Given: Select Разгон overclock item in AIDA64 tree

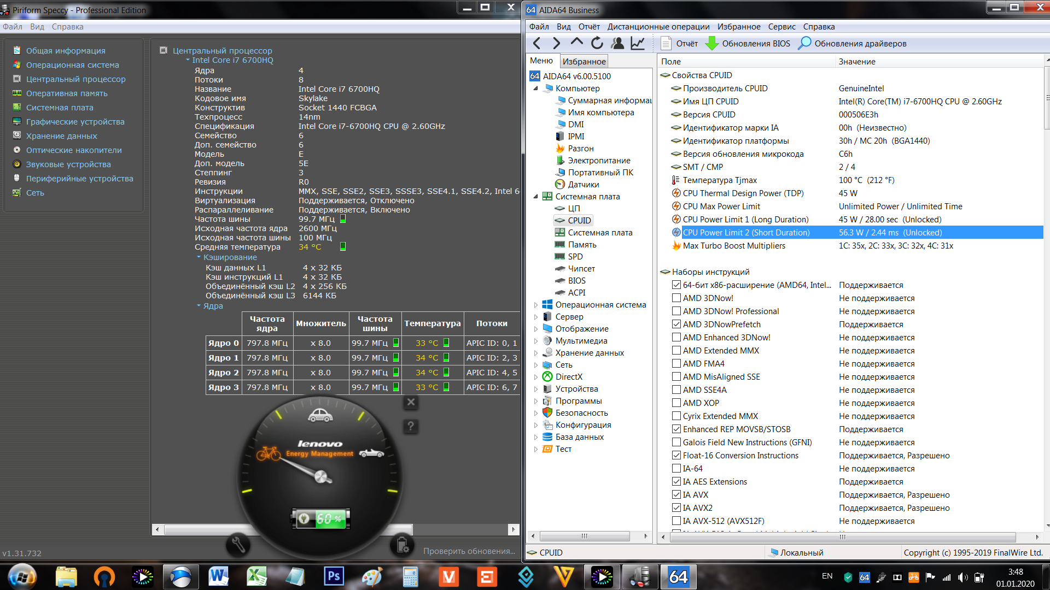Looking at the screenshot, I should (x=580, y=149).
